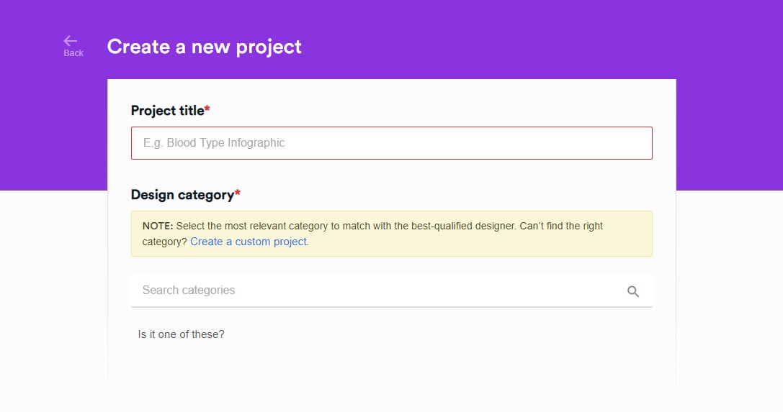Click the 'Search categories' placeholder text

[189, 290]
